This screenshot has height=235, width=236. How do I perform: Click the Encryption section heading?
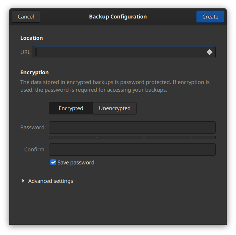point(34,72)
